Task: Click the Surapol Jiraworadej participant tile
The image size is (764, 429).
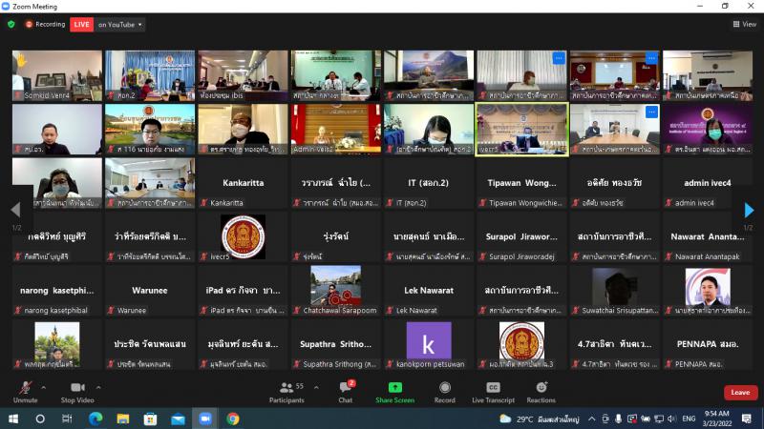Action: click(521, 236)
